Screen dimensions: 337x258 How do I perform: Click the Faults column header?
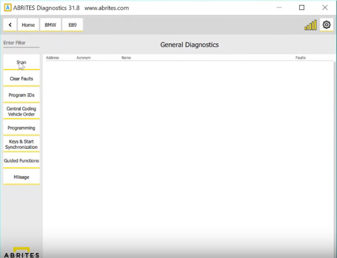click(x=300, y=58)
